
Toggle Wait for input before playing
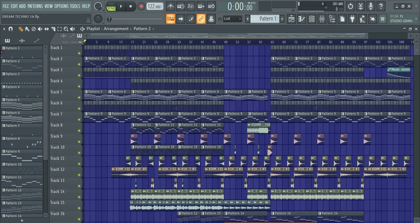tap(181, 6)
